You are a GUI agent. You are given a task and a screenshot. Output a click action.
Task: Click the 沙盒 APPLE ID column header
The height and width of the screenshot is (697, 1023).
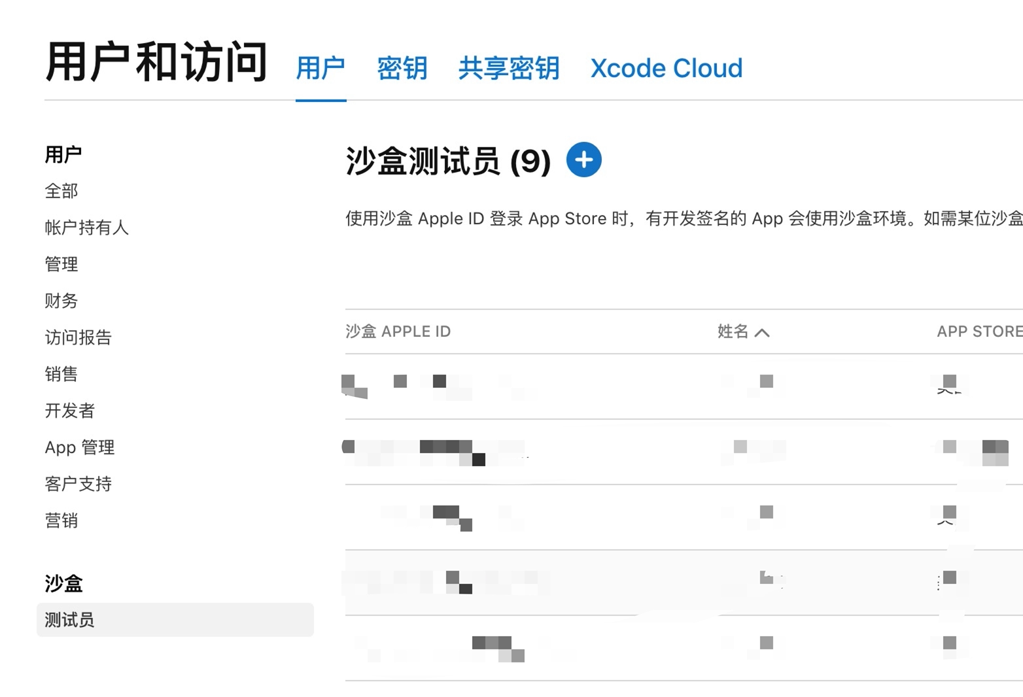[x=398, y=331]
